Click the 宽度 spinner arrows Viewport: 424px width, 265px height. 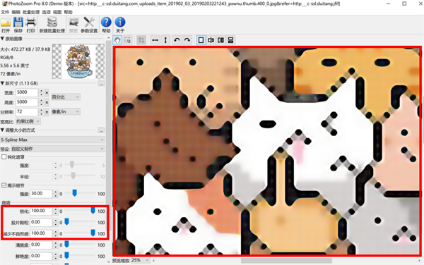42,93
